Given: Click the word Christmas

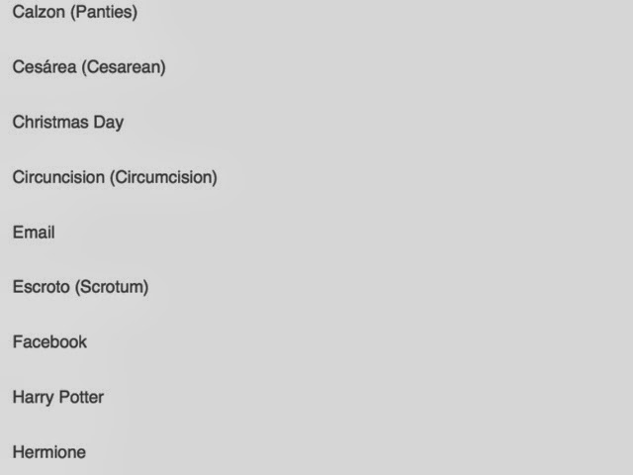Looking at the screenshot, I should point(50,123).
